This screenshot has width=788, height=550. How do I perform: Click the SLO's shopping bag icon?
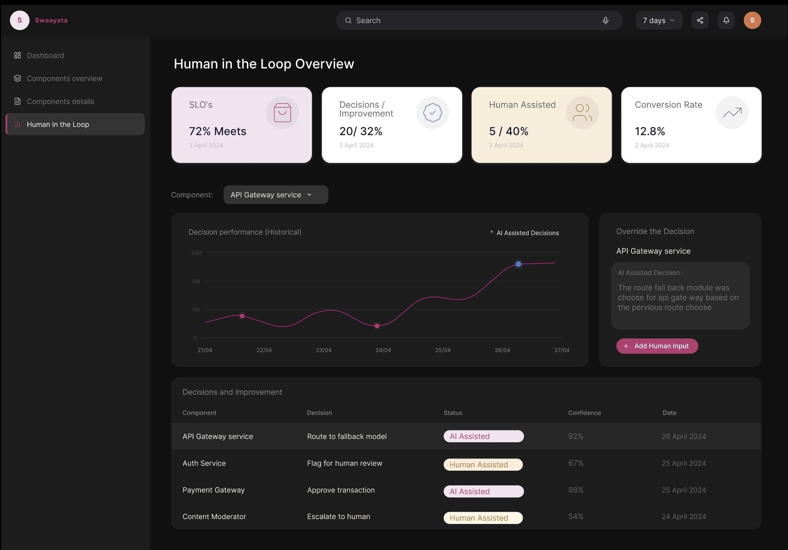click(x=282, y=112)
